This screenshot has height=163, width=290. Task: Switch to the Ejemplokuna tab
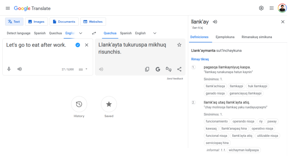[x=225, y=37]
